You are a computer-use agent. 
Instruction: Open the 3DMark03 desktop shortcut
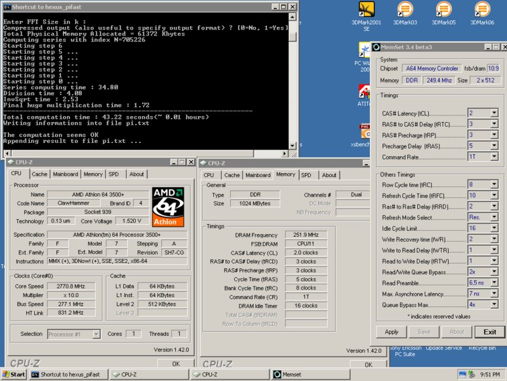tap(405, 14)
